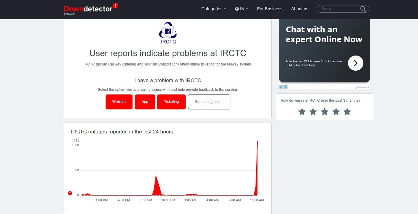Expand the Categories dropdown

pos(214,9)
